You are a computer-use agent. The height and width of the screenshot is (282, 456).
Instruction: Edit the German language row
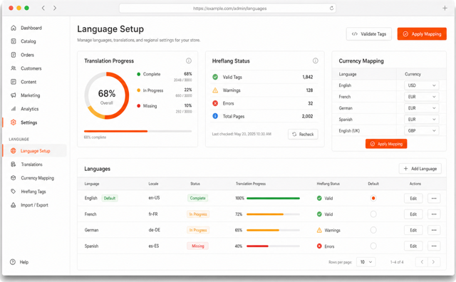point(413,230)
